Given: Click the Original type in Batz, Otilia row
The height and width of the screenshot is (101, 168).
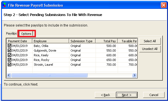Looking at the screenshot, I should pos(75,46).
